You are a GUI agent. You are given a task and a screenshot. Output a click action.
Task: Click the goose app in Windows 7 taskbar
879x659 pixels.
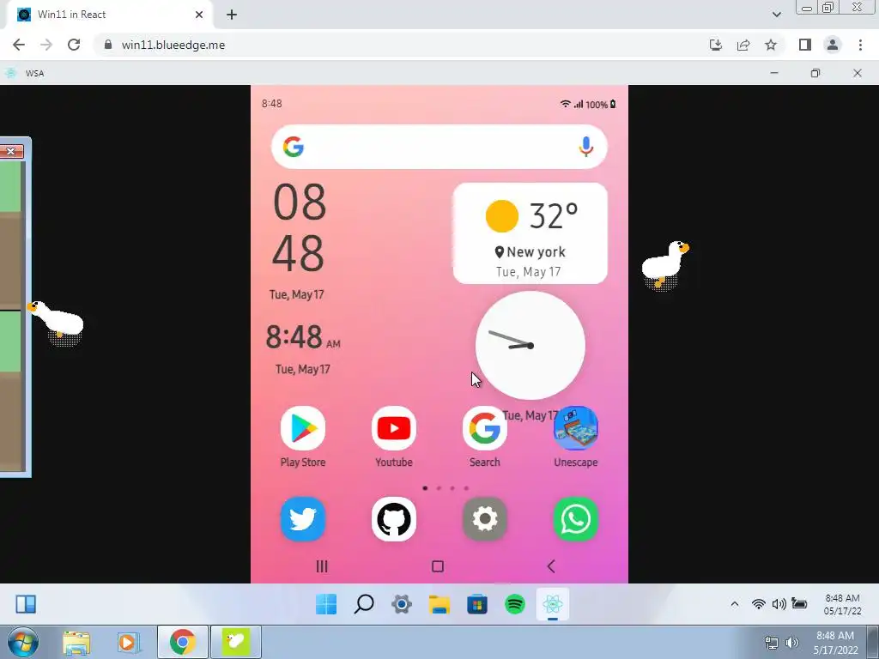pyautogui.click(x=235, y=642)
